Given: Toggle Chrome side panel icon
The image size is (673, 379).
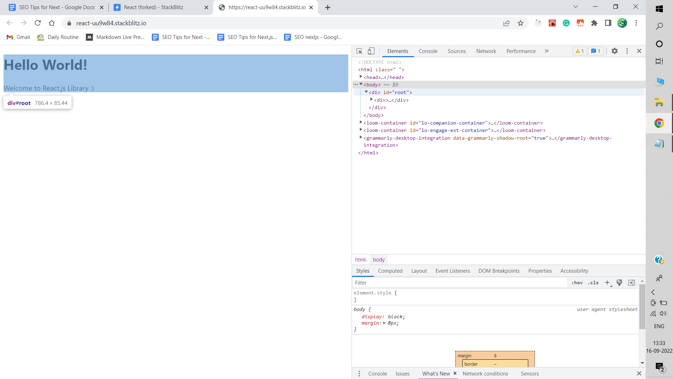Looking at the screenshot, I should [x=608, y=23].
